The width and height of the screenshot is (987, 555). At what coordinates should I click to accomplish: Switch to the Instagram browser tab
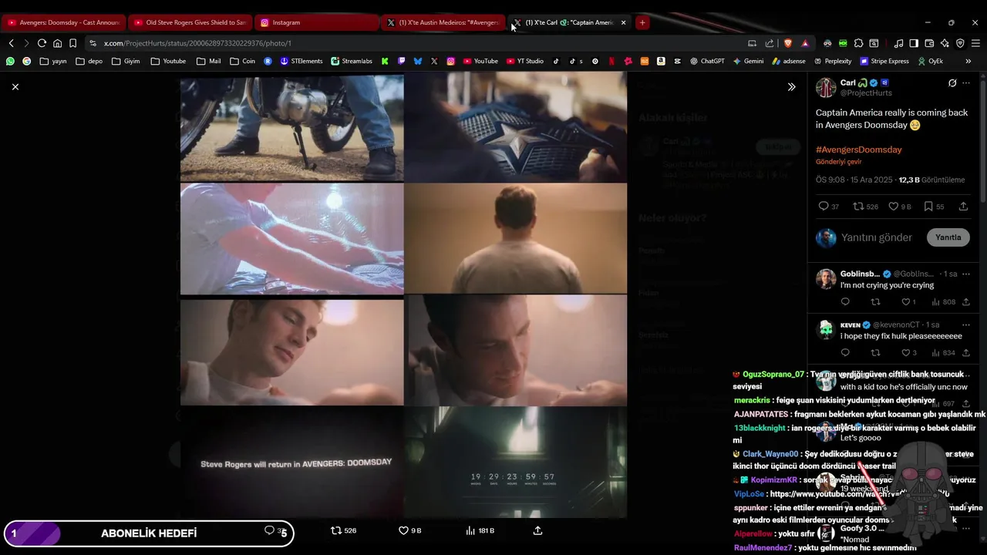(x=316, y=22)
